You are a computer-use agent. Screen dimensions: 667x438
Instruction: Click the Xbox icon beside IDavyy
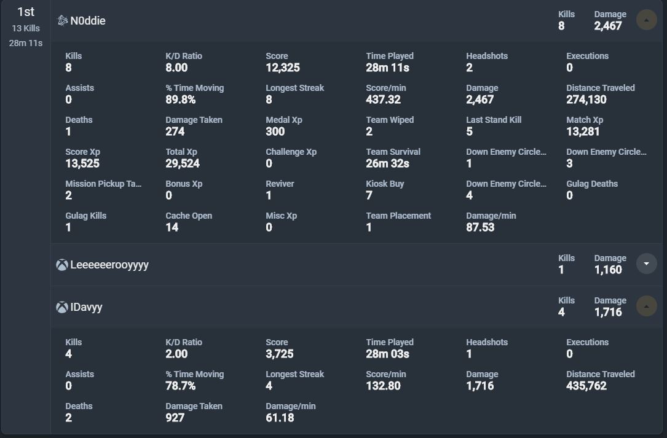(62, 307)
